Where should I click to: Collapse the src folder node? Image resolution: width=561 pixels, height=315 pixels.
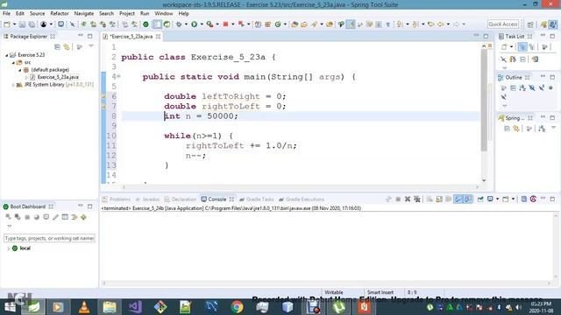(13, 62)
